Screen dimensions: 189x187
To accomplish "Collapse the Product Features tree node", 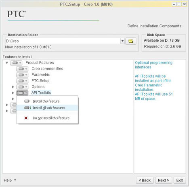I will tap(7, 63).
